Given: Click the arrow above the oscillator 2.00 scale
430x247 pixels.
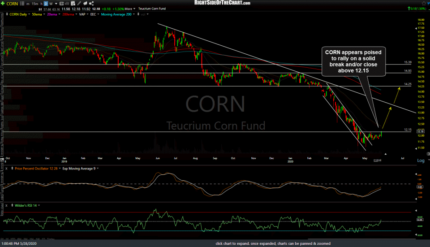Looking at the screenshot, I should coord(416,174).
